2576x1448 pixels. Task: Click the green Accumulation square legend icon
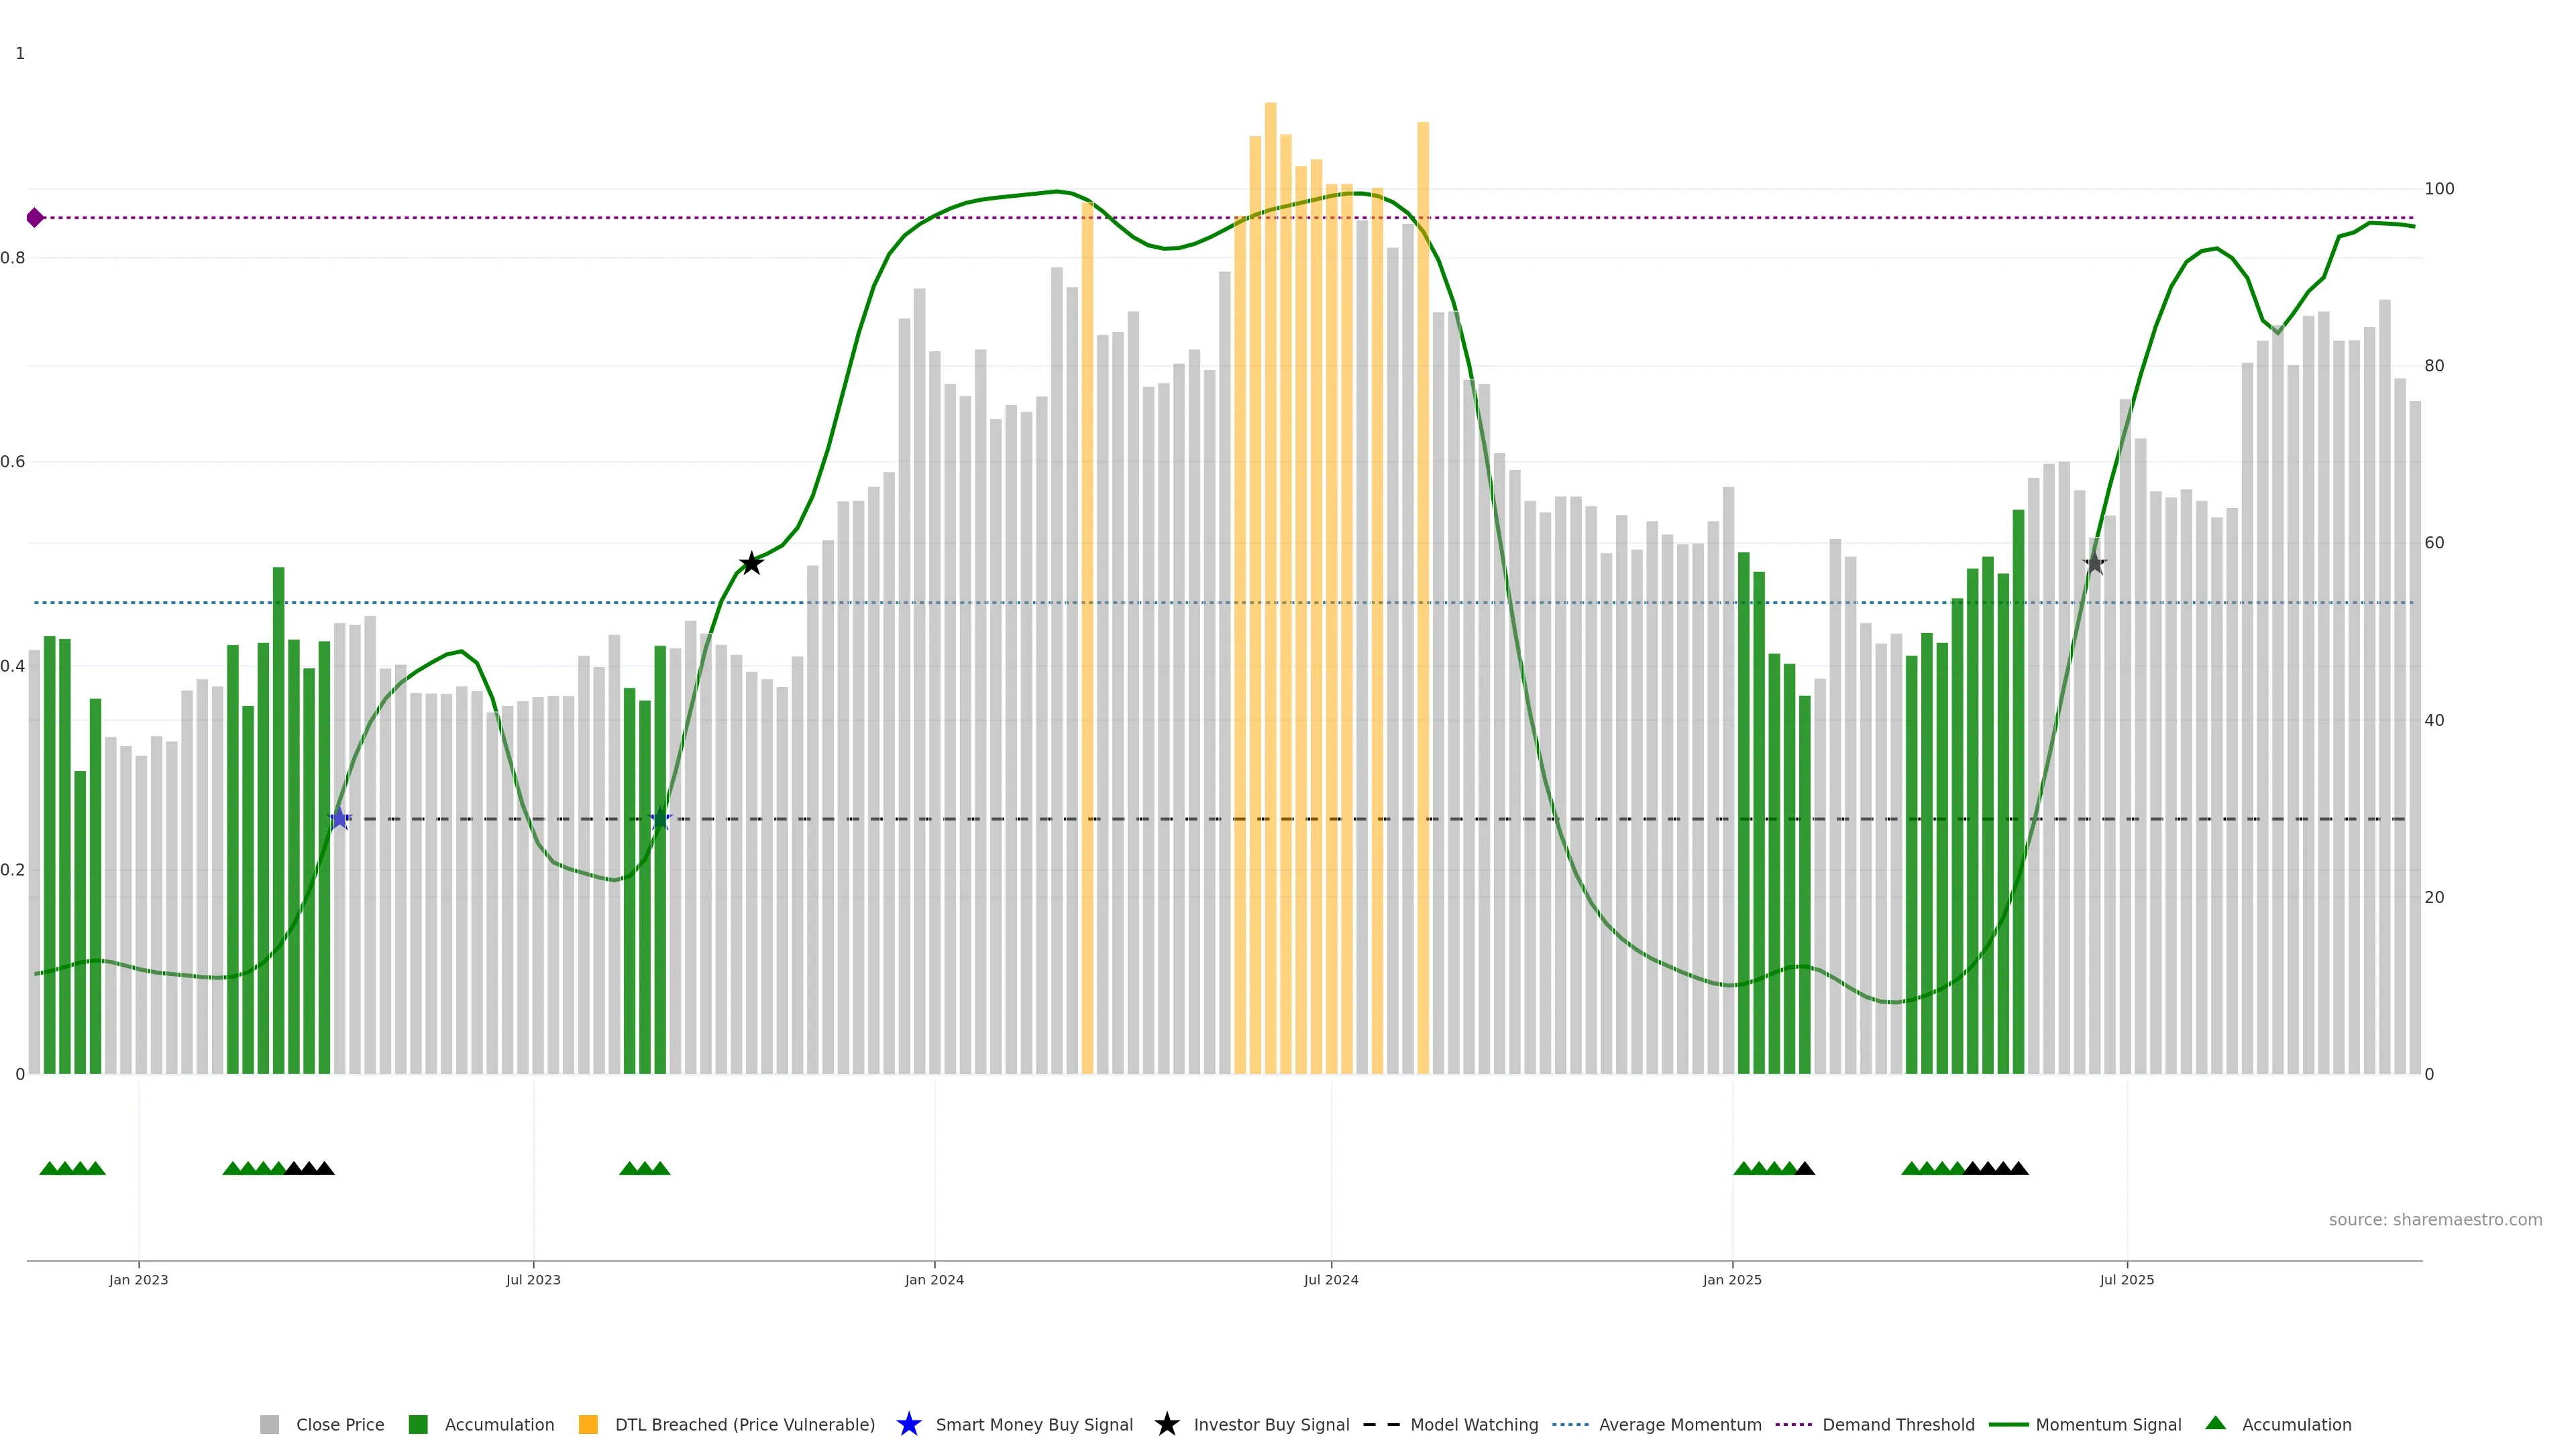(x=418, y=1424)
